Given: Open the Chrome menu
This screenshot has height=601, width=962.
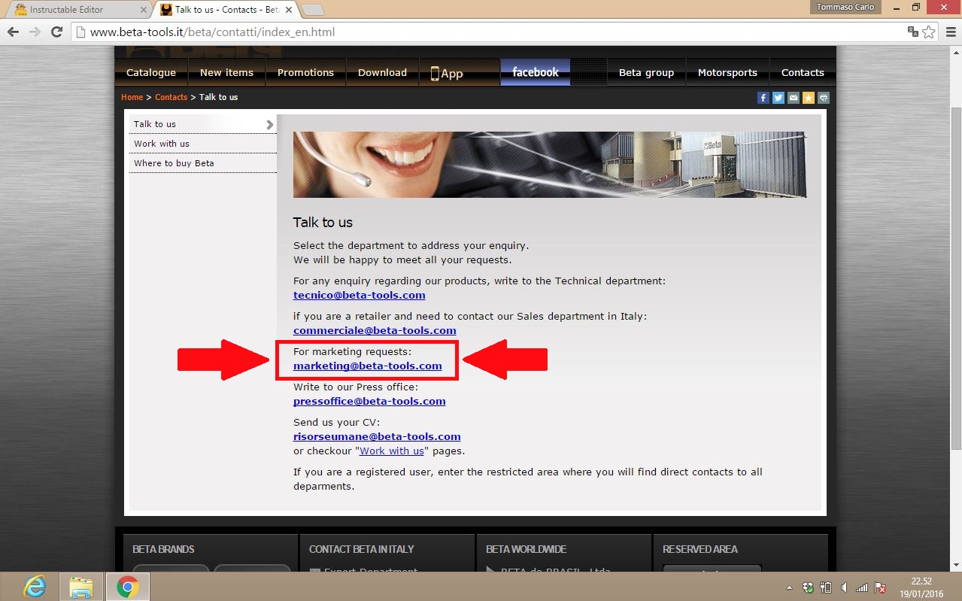Looking at the screenshot, I should point(949,32).
